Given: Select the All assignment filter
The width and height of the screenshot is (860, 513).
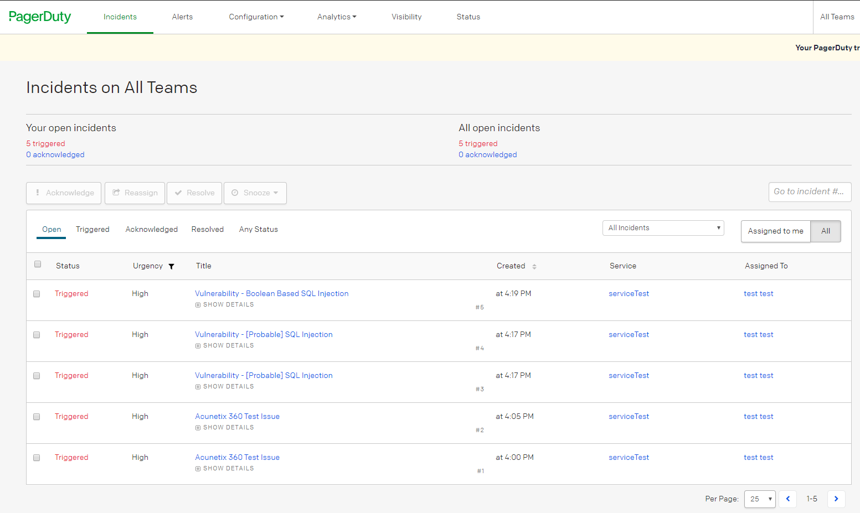Looking at the screenshot, I should coord(826,231).
